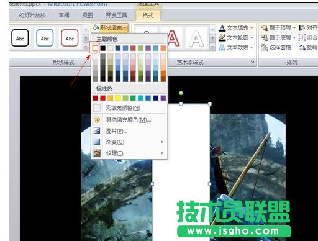Screen dimensions: 318x241
Task: Expand the shape styles gallery more arrow
Action: coord(86,47)
